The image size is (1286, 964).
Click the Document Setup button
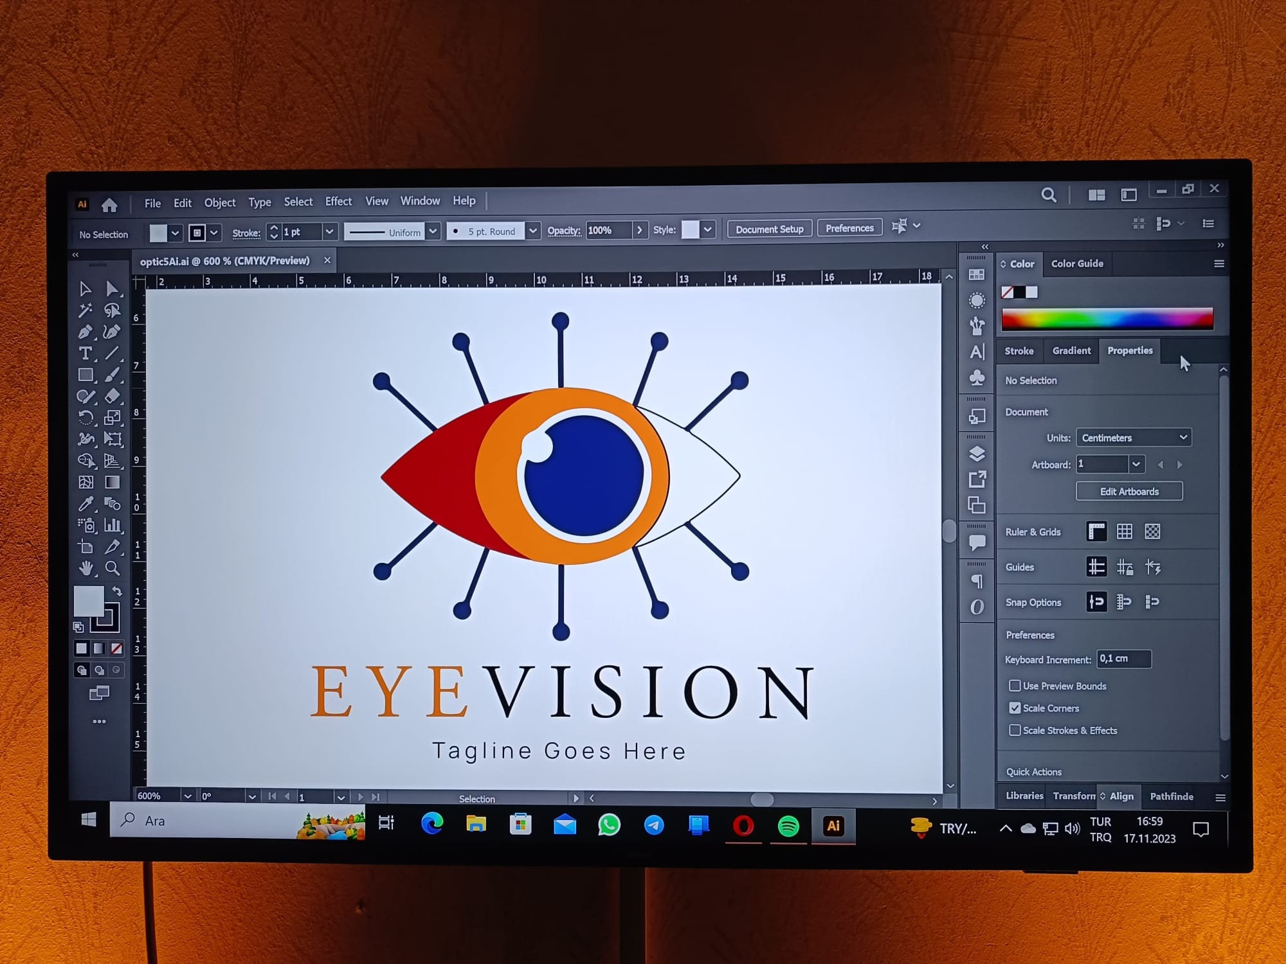(770, 229)
